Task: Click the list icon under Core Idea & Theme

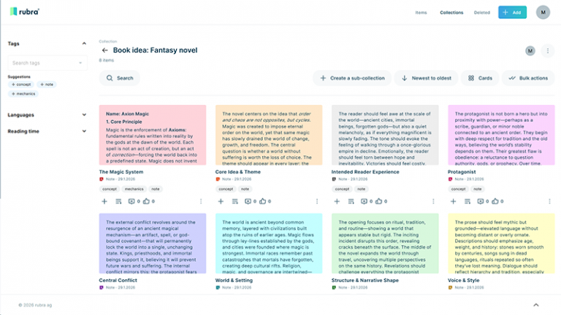Action: click(234, 201)
